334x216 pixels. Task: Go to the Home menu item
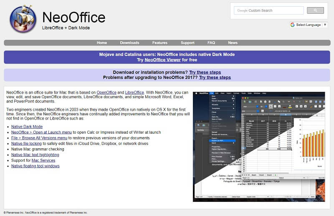tap(102, 43)
